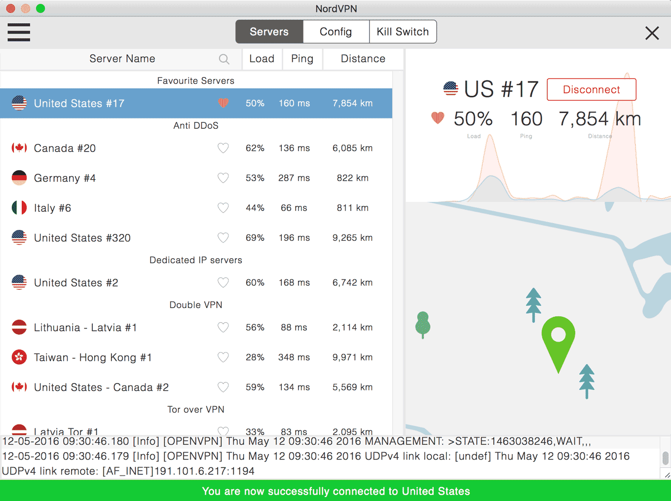Select Taiwan - Hong Kong #1 server name
Screen dimensions: 671x501
(x=93, y=358)
